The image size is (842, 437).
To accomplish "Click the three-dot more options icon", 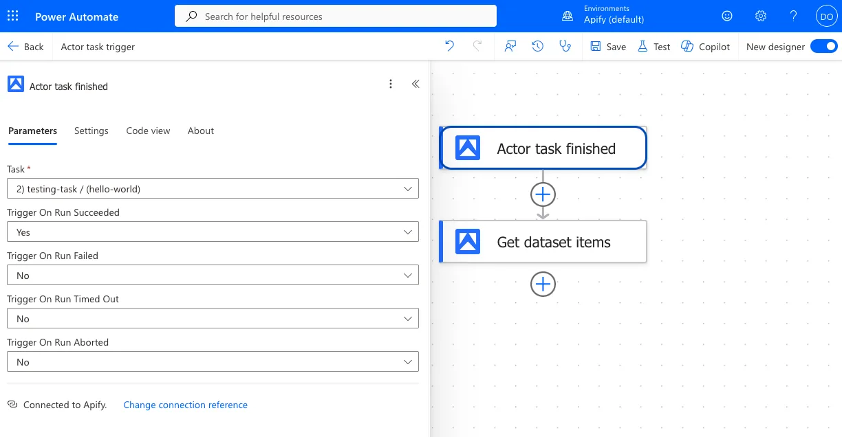I will point(391,84).
